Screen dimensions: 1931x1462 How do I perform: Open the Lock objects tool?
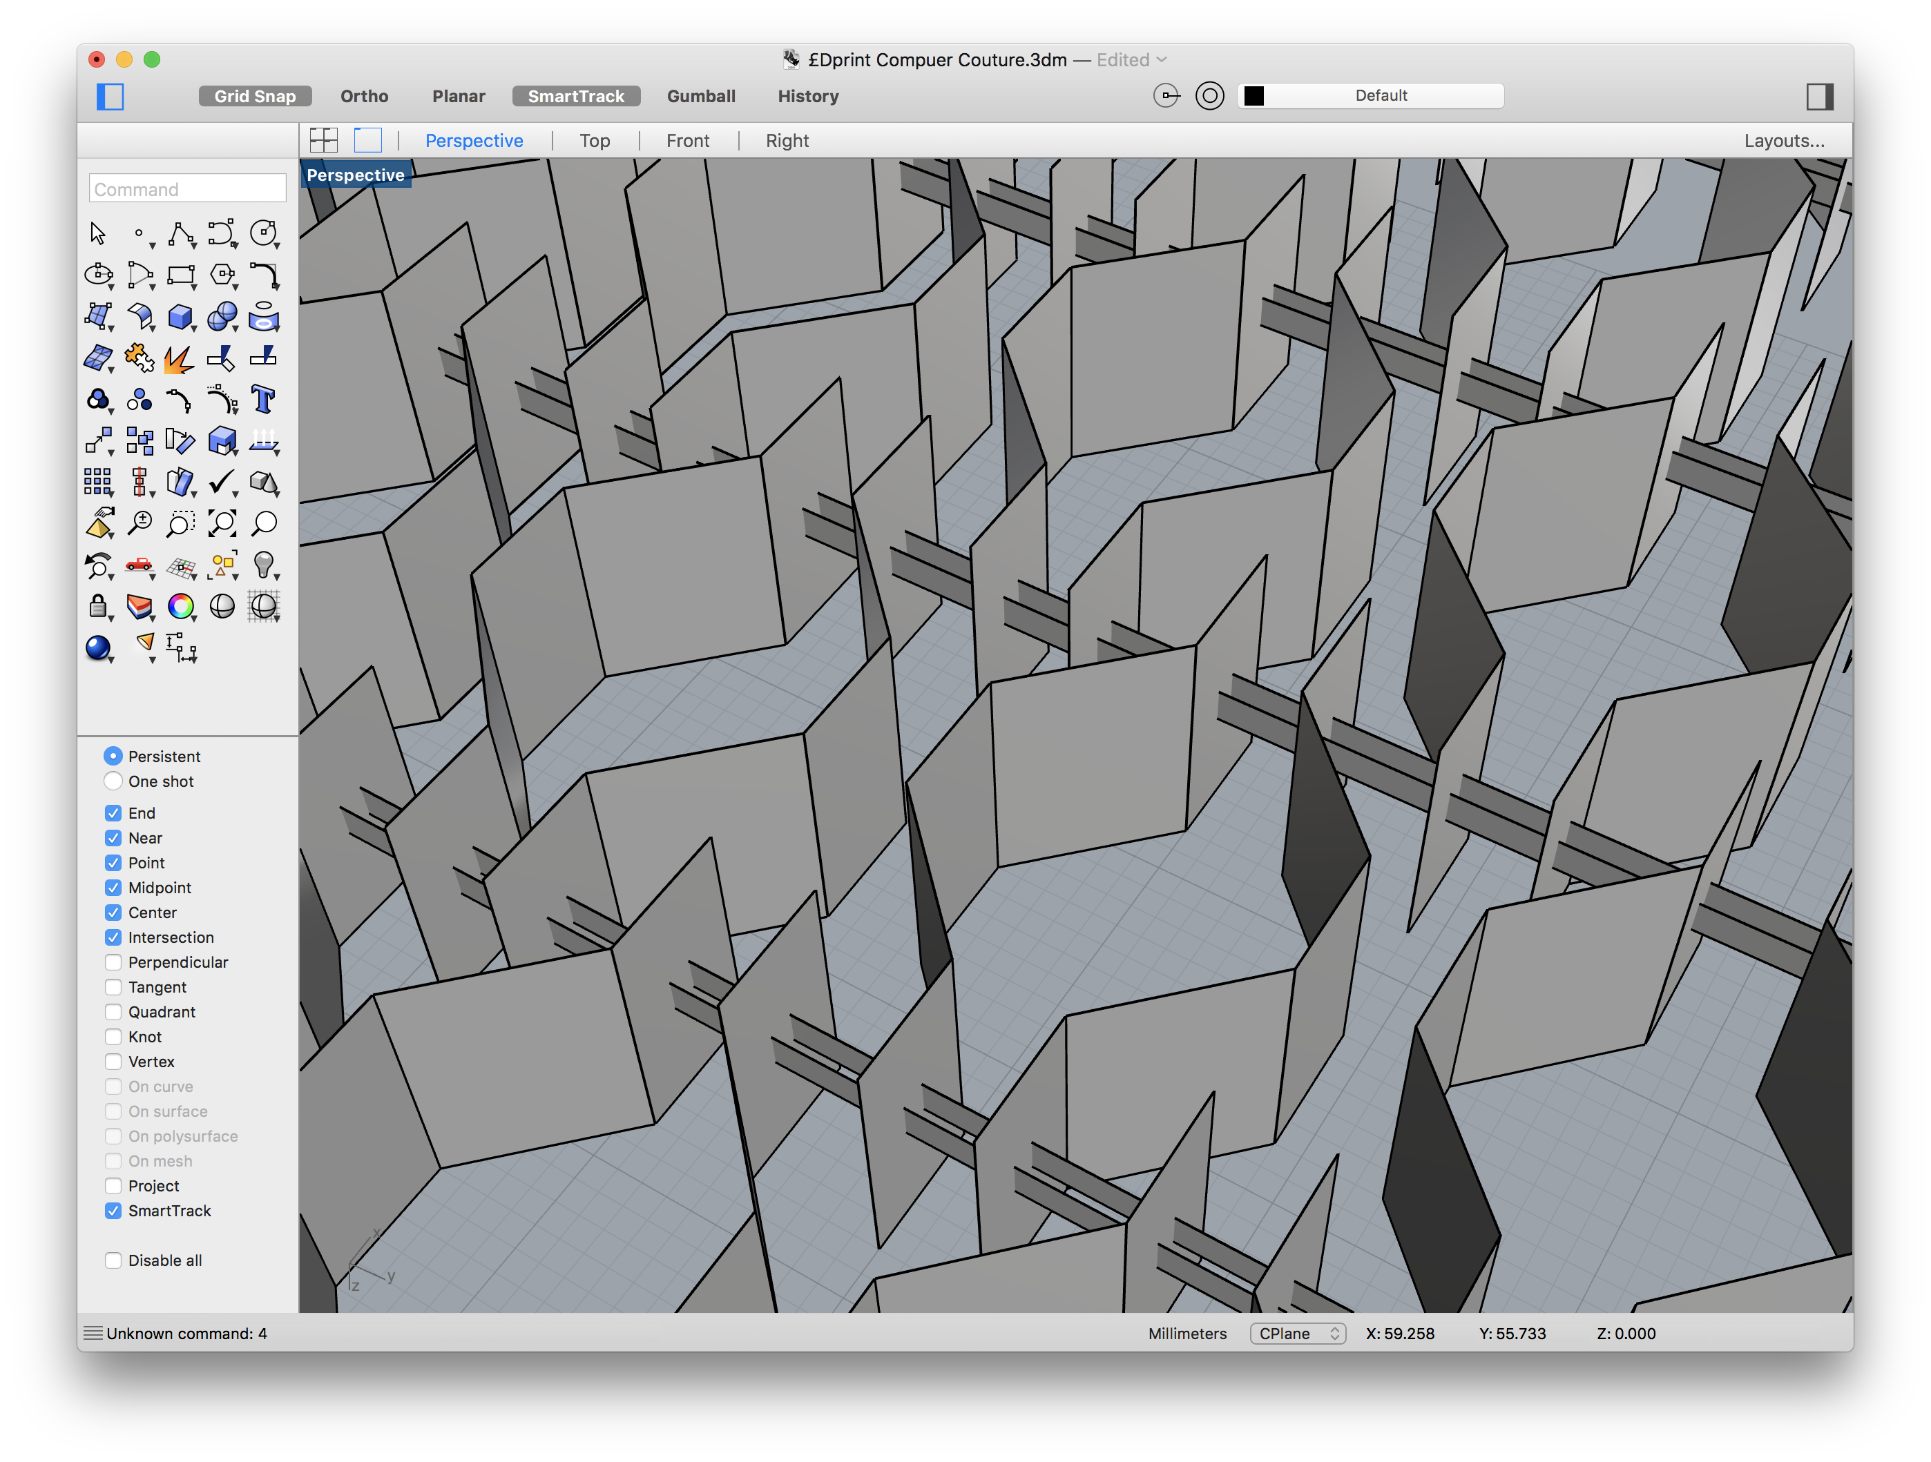98,606
